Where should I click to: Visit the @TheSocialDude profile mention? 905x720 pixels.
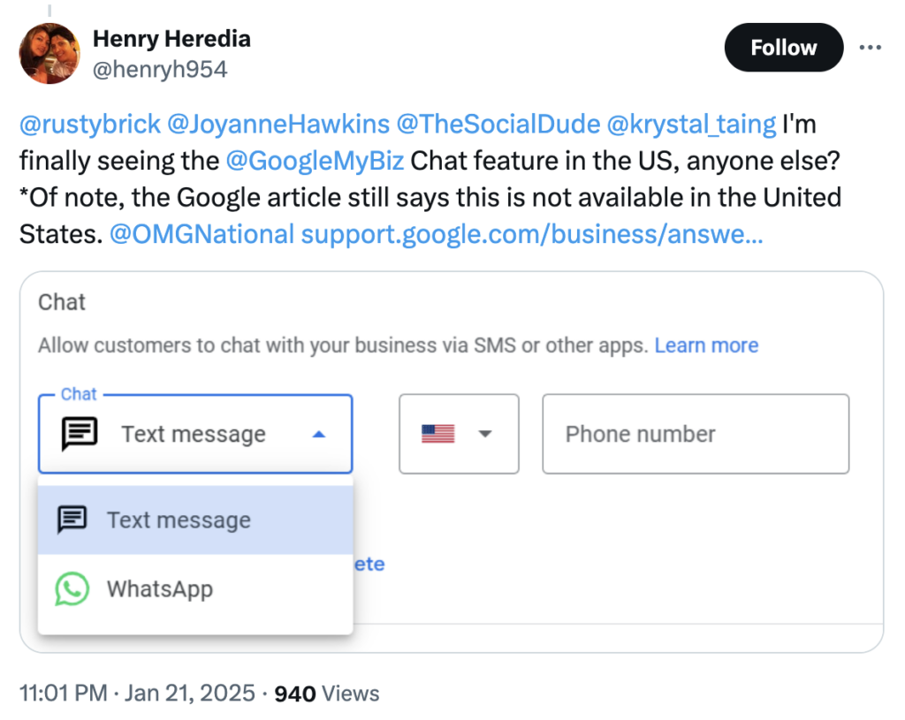pyautogui.click(x=498, y=125)
